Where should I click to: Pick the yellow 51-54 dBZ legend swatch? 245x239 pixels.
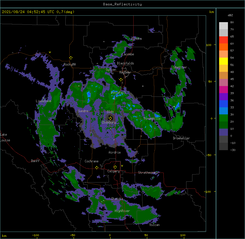click(x=223, y=61)
